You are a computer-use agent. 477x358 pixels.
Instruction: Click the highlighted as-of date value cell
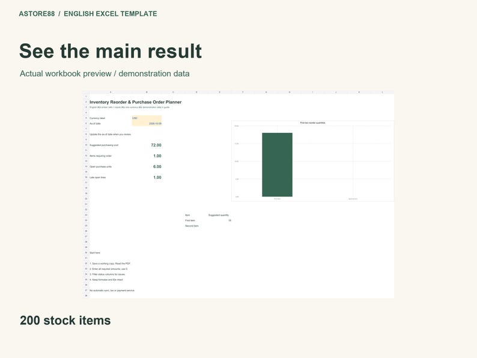[x=147, y=124]
